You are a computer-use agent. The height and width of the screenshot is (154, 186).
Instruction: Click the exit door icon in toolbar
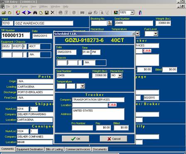[140, 13]
